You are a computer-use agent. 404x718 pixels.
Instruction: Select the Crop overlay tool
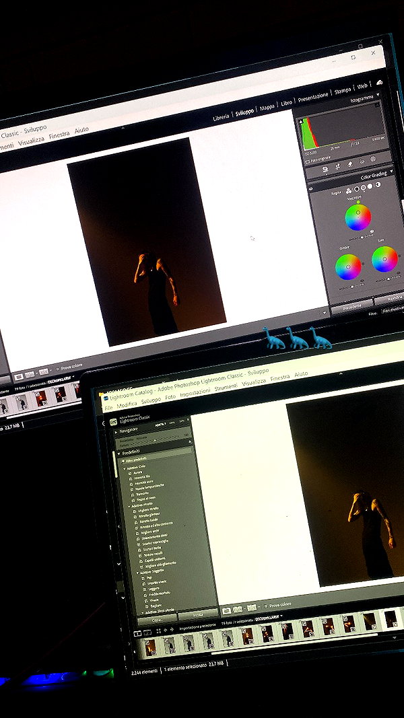pos(337,166)
